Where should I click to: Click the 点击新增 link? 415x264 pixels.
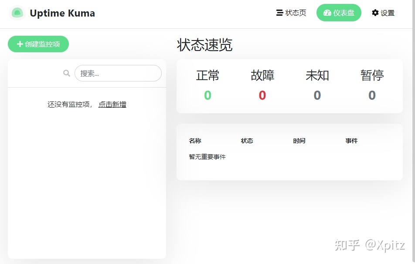pyautogui.click(x=112, y=105)
